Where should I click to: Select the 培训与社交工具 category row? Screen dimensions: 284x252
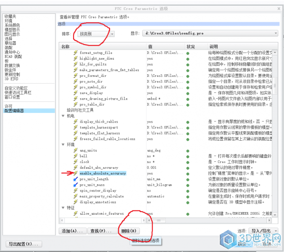tap(80, 110)
